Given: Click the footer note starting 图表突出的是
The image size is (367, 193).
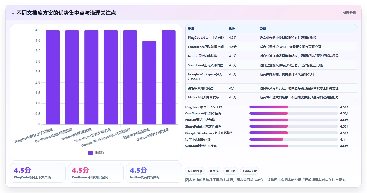Looking at the screenshot, I should tap(267, 180).
